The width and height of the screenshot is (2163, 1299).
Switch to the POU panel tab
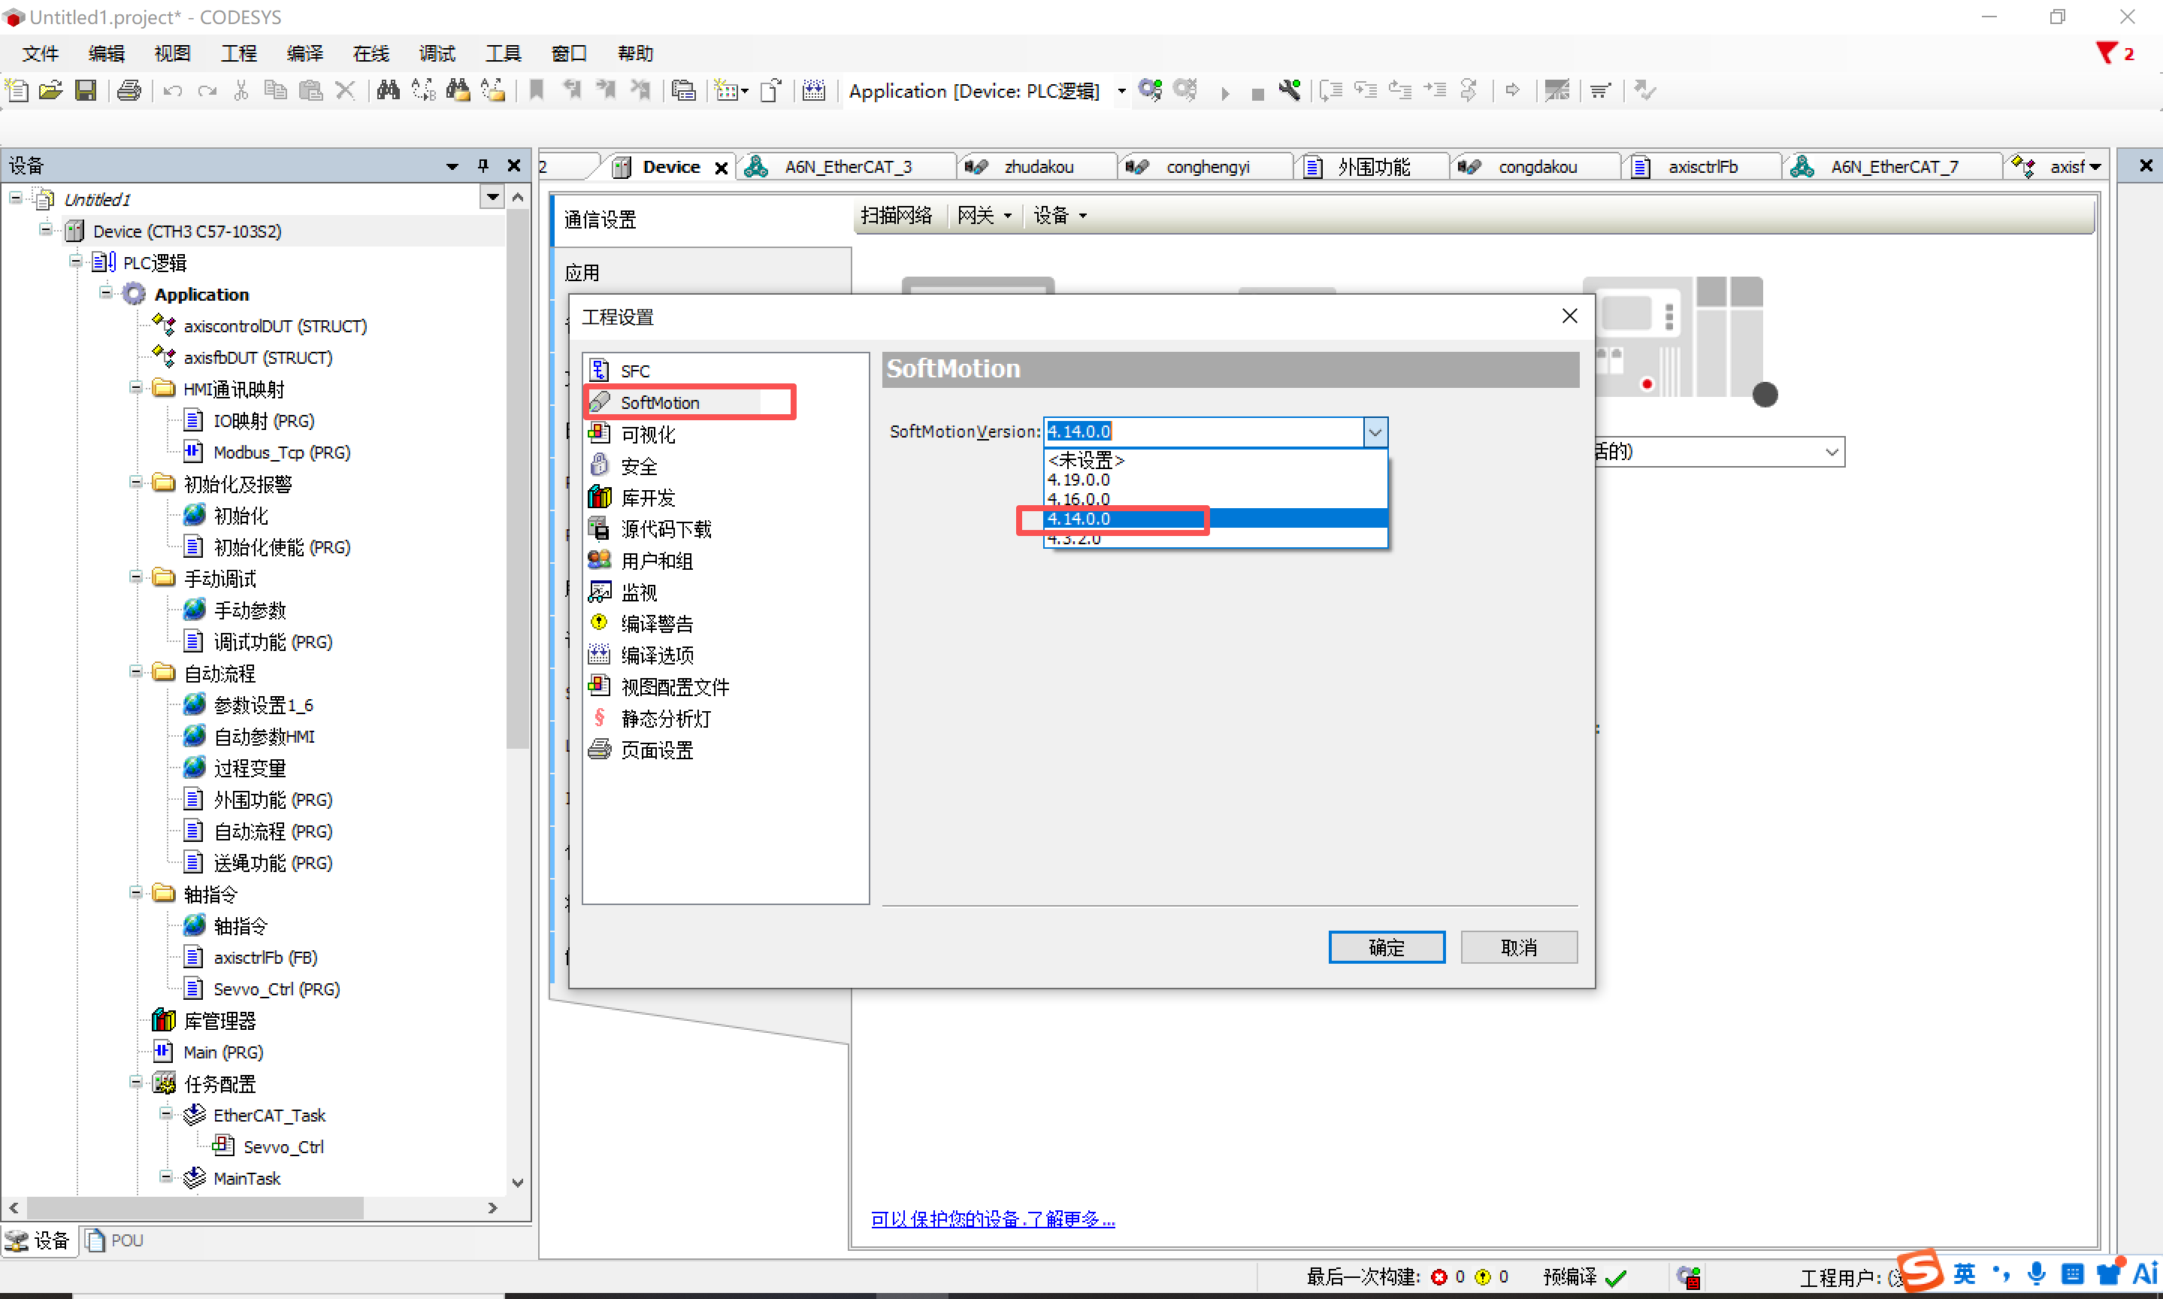(116, 1240)
